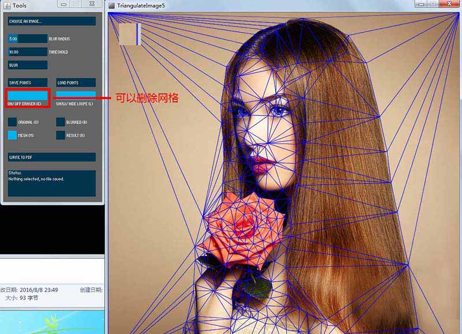Toggle the On/Off Eraser switch
462x334 pixels.
(27, 95)
